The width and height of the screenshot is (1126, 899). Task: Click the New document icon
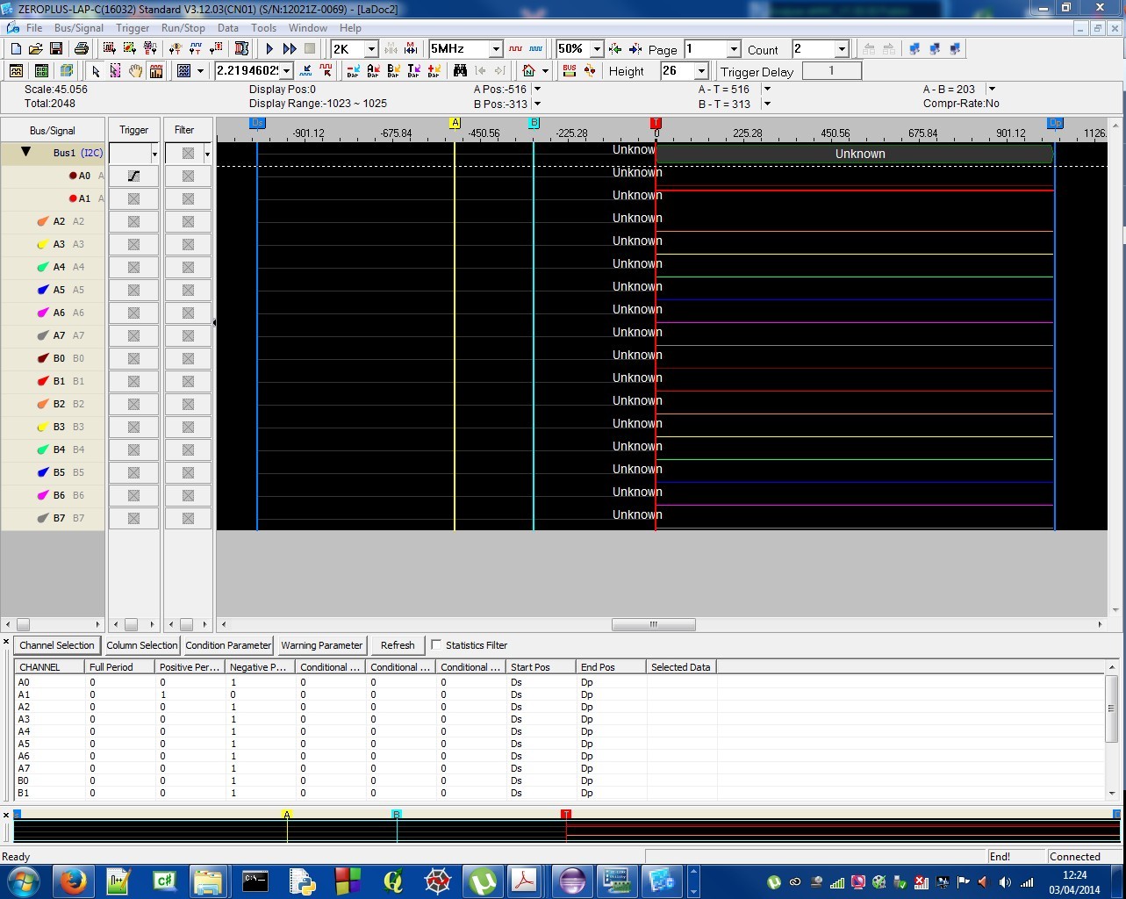click(16, 49)
